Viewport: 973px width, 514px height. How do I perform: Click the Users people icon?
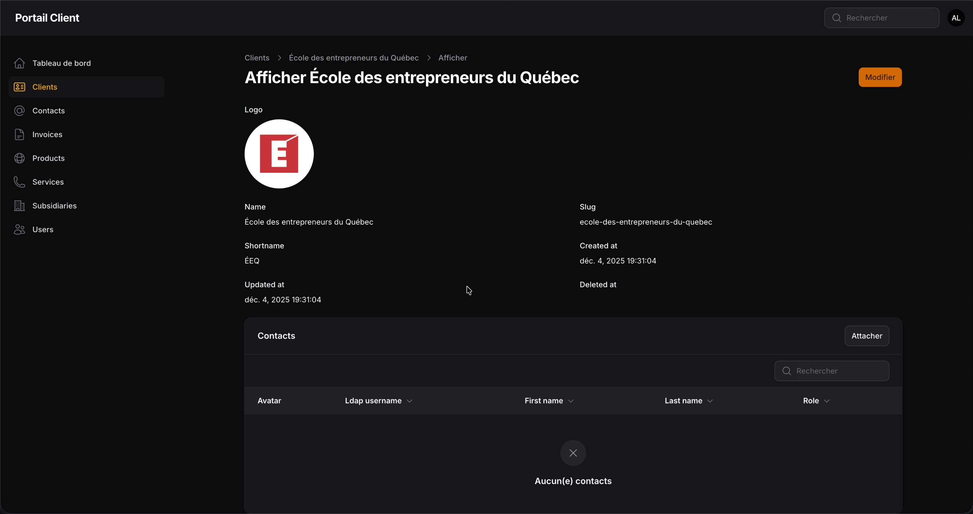click(x=19, y=229)
